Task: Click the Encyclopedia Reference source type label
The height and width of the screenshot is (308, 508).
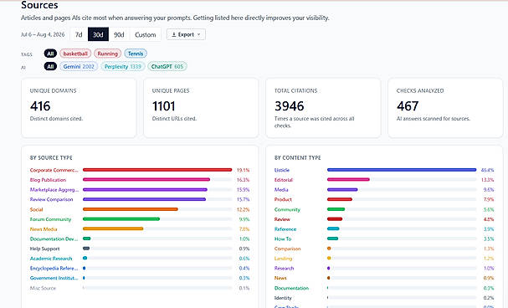Action: click(x=54, y=268)
